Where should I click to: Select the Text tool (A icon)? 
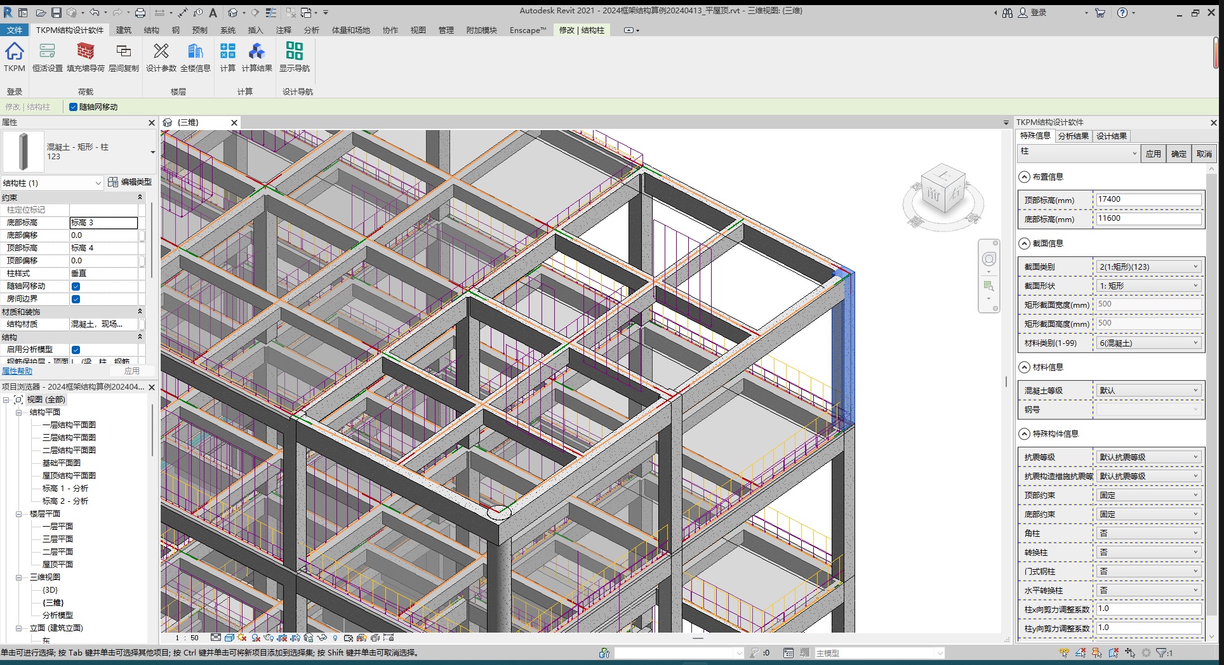[213, 13]
